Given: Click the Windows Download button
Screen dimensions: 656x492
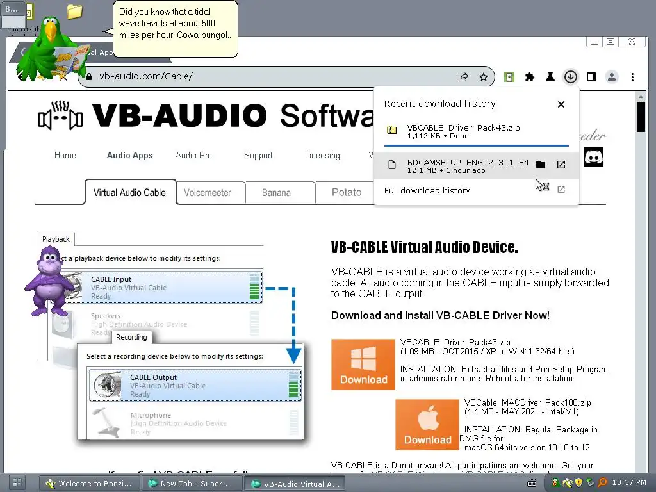Looking at the screenshot, I should click(363, 365).
